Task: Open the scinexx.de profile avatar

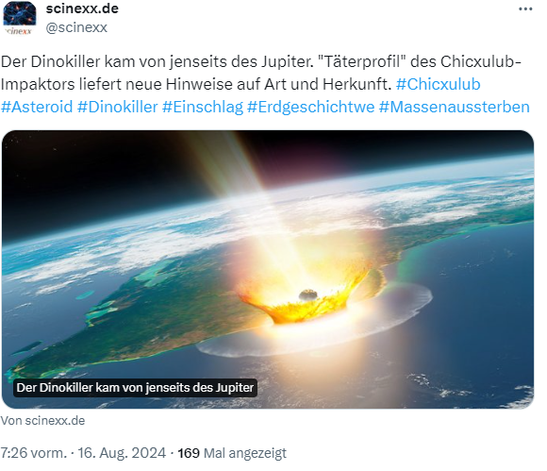Action: tap(20, 18)
